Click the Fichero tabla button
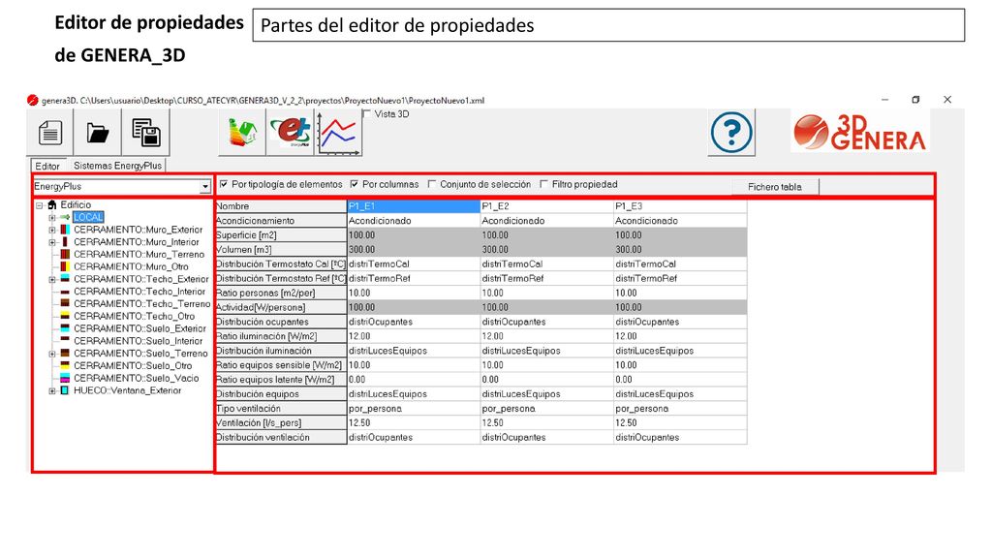This screenshot has height=558, width=992. coord(774,187)
